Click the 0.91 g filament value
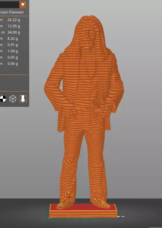Screen dimensions: 162x228 click(12, 45)
